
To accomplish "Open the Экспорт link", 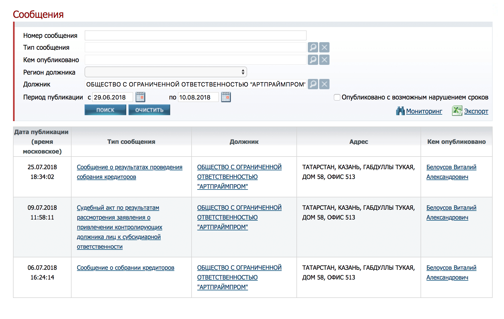I will [476, 111].
